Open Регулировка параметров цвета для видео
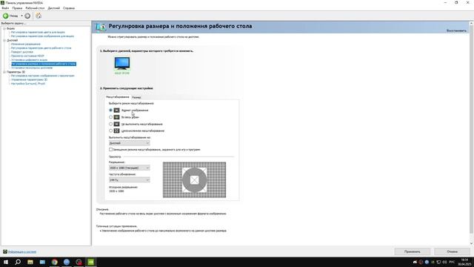474x267 pixels. click(x=38, y=32)
